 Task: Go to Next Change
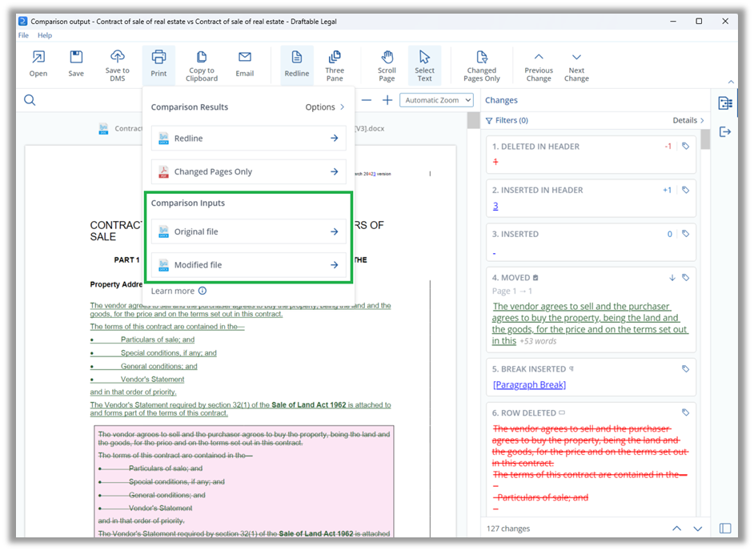click(576, 65)
